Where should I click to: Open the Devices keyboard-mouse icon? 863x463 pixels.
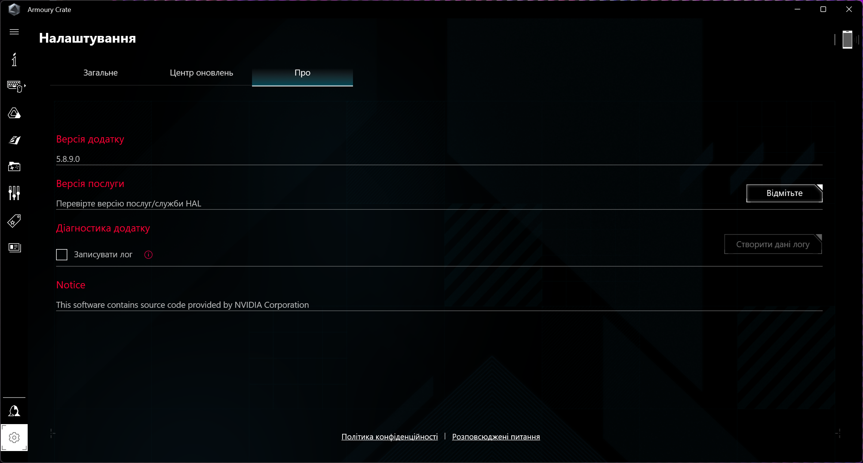14,86
